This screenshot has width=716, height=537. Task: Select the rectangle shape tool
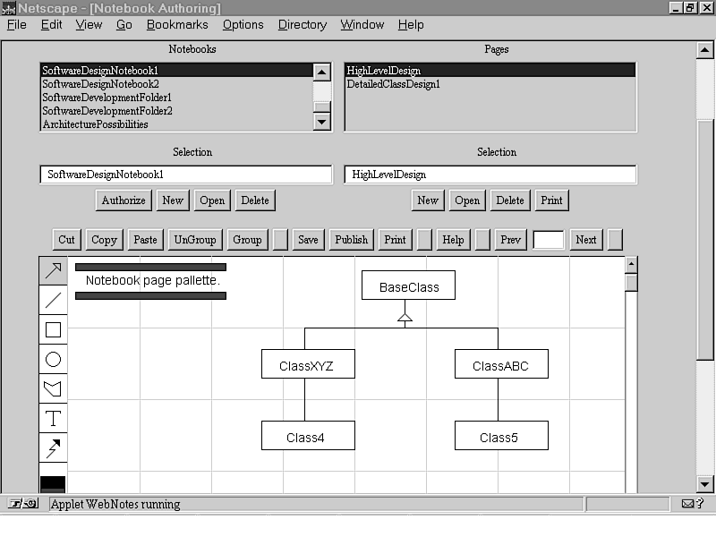pos(53,330)
